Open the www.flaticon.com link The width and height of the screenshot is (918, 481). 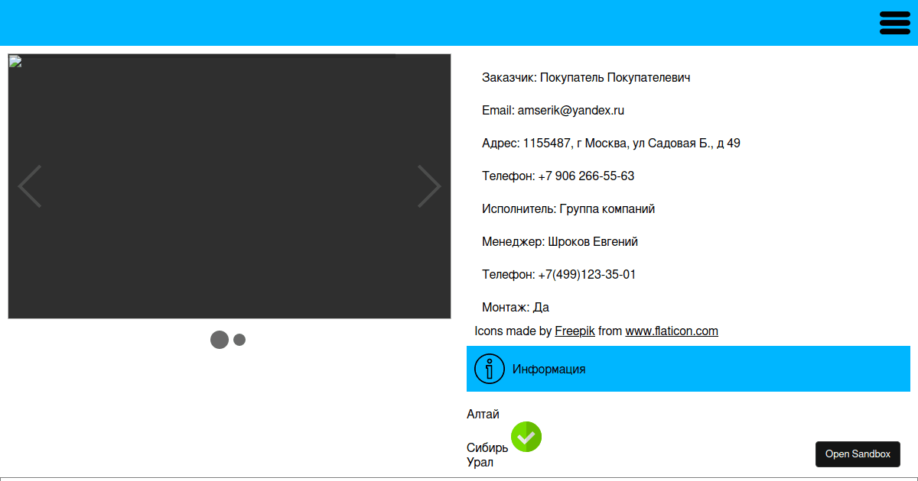(x=672, y=331)
